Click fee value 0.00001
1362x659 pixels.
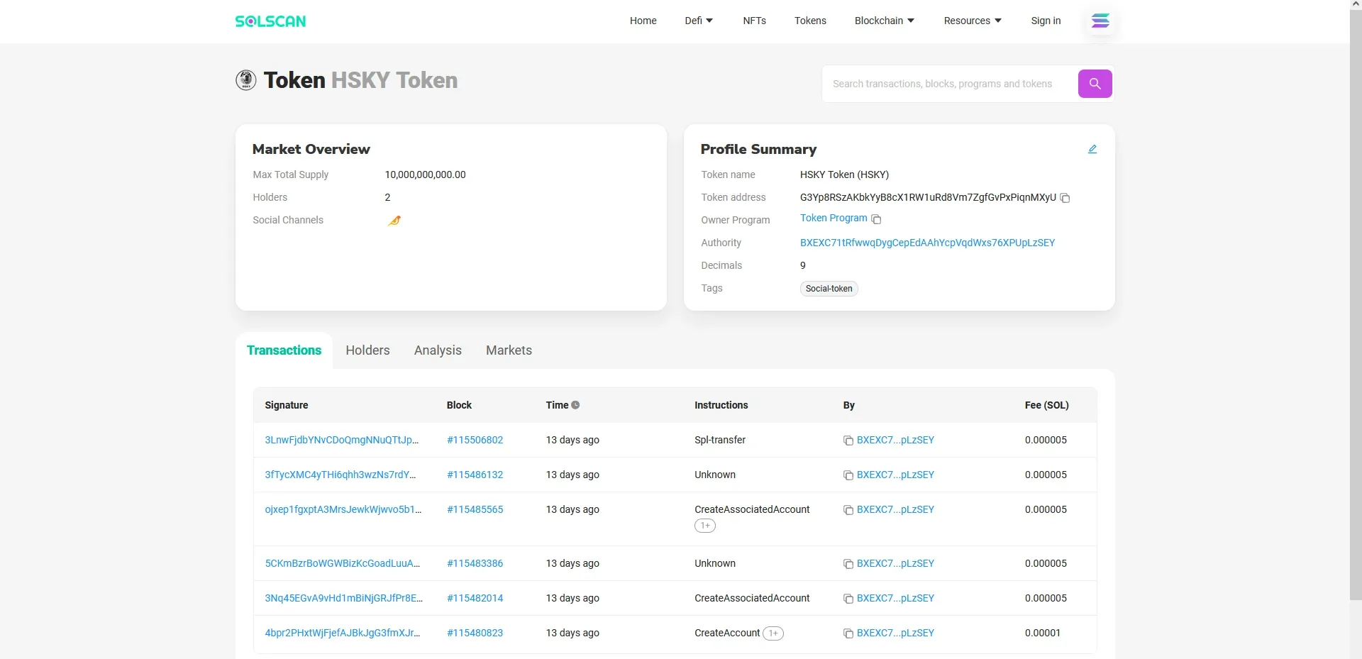pyautogui.click(x=1042, y=633)
